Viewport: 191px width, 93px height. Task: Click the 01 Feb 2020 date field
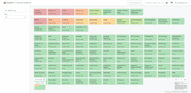tap(40, 80)
